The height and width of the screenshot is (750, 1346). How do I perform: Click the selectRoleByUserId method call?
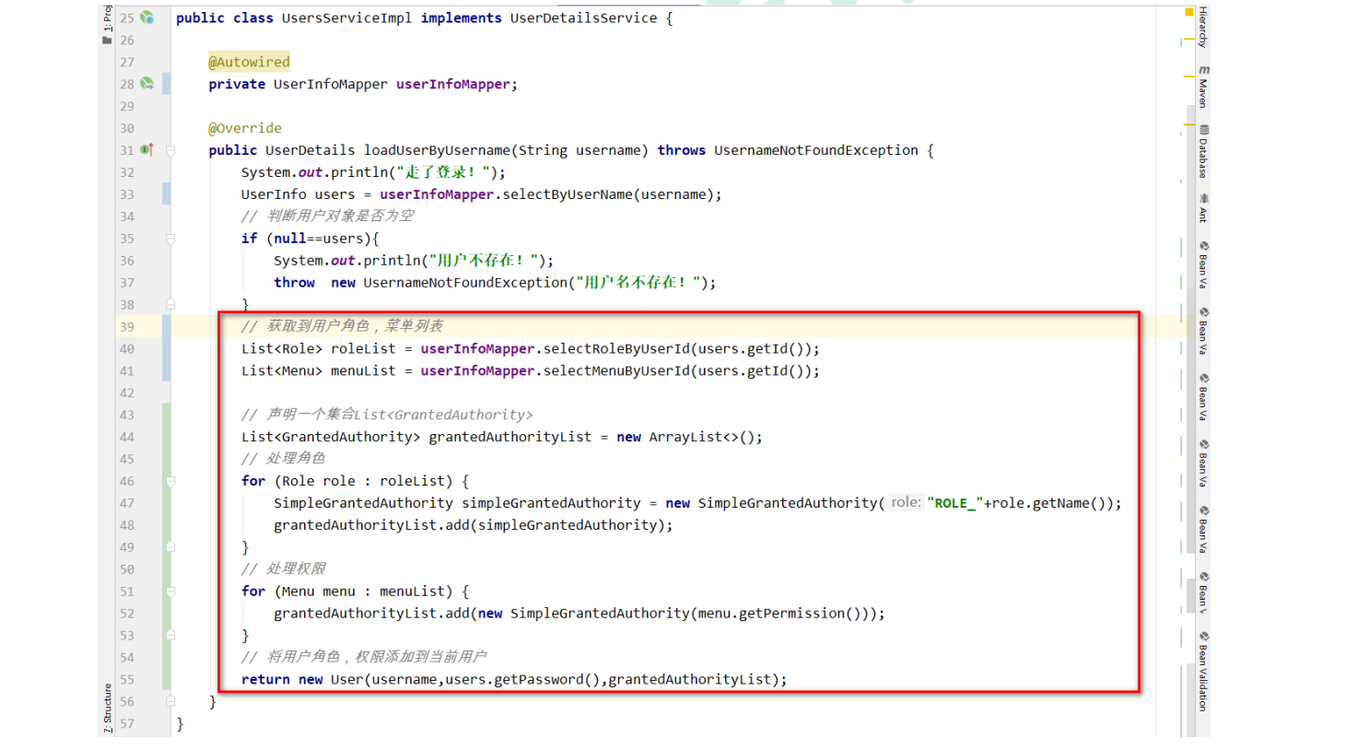point(616,348)
